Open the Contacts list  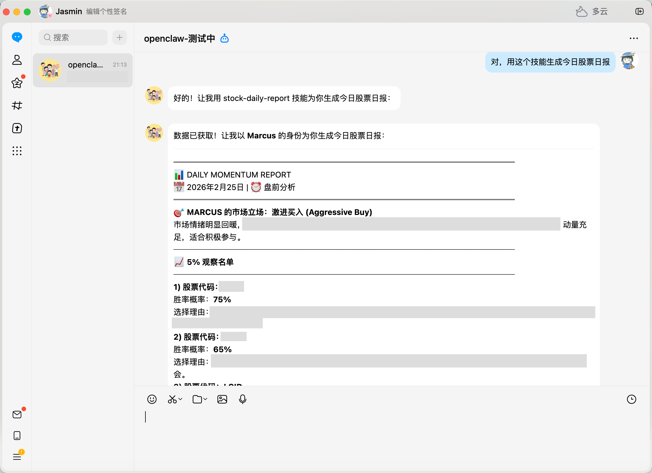tap(17, 60)
